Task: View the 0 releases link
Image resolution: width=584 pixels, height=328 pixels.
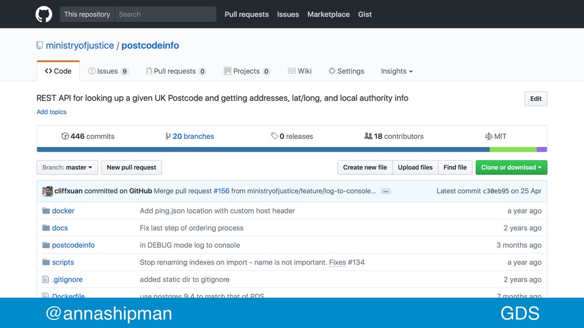Action: click(x=292, y=136)
